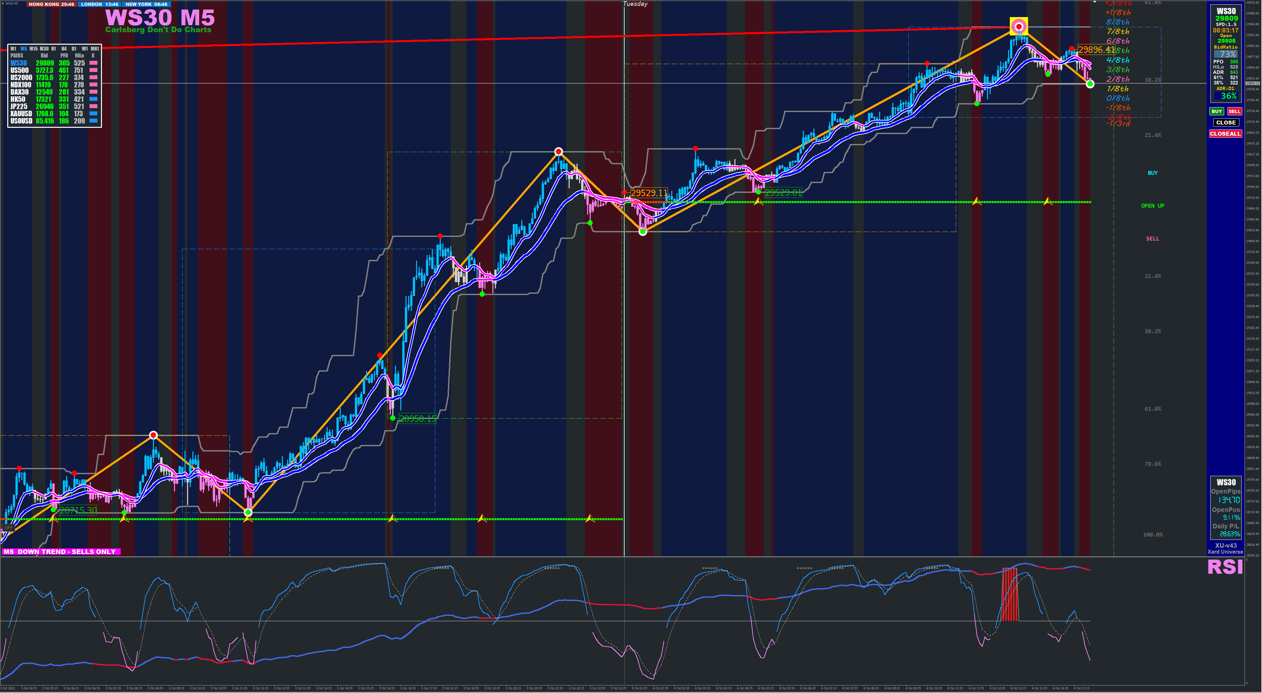Click the blue swatch next to HK50

coord(93,99)
